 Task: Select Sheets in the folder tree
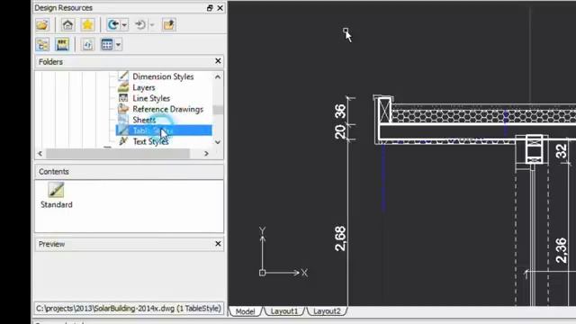click(x=144, y=120)
